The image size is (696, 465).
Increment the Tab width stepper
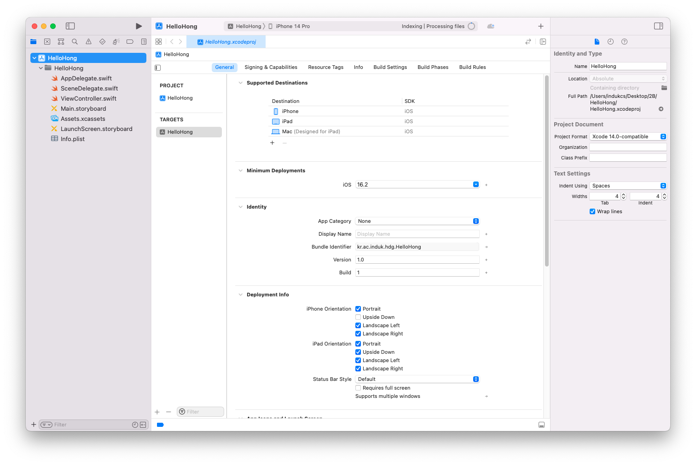tap(624, 194)
